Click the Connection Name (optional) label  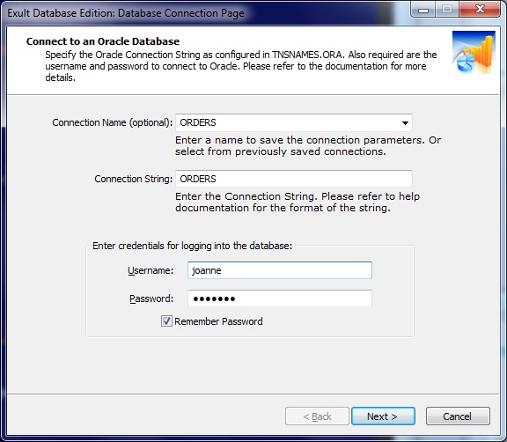[x=112, y=122]
